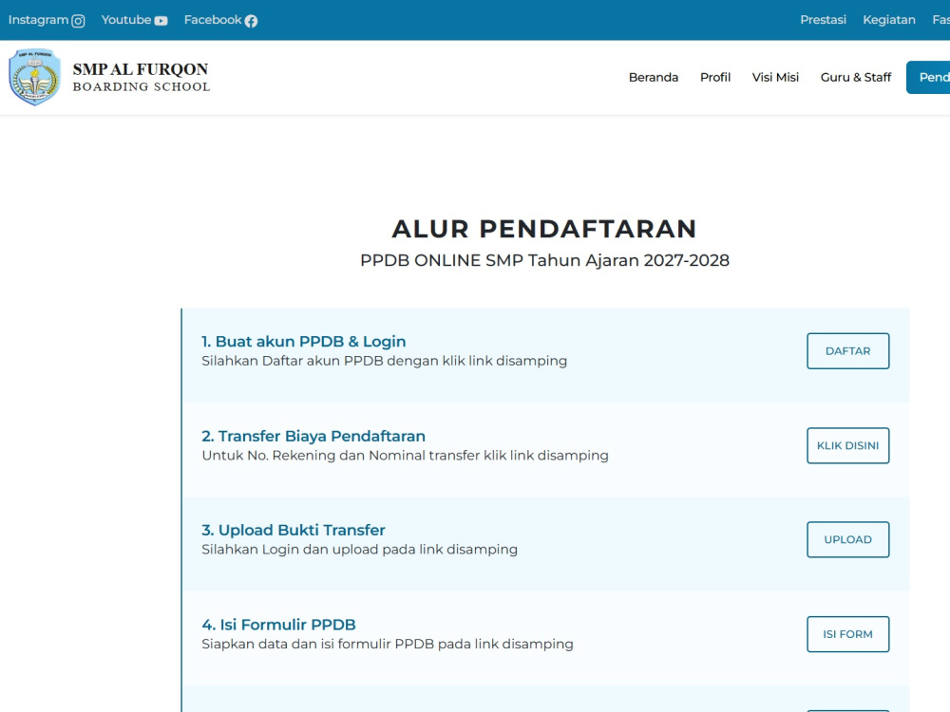950x712 pixels.
Task: Click the Facebook logo icon
Action: pos(251,21)
